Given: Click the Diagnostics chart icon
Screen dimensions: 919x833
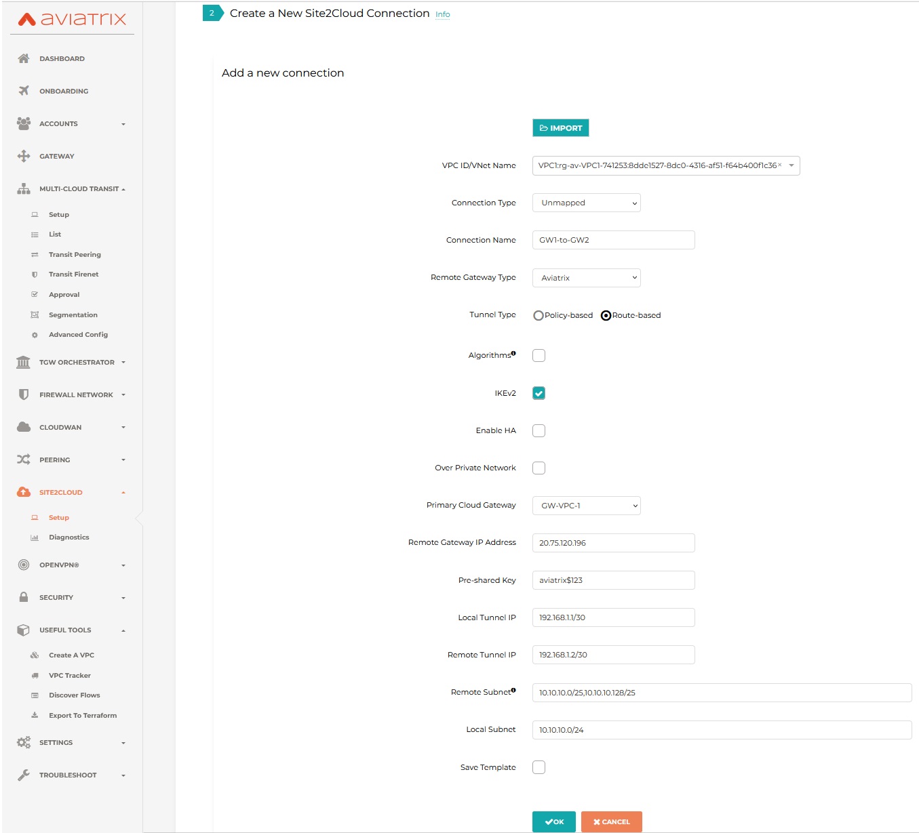Looking at the screenshot, I should 35,537.
